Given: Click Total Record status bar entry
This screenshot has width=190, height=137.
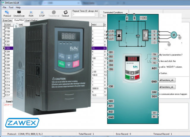Looking at the screenshot, I should (x=86, y=134).
